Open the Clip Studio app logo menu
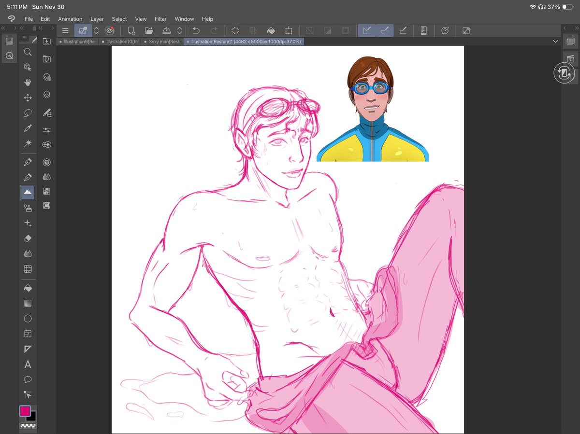The width and height of the screenshot is (580, 434). tap(11, 19)
